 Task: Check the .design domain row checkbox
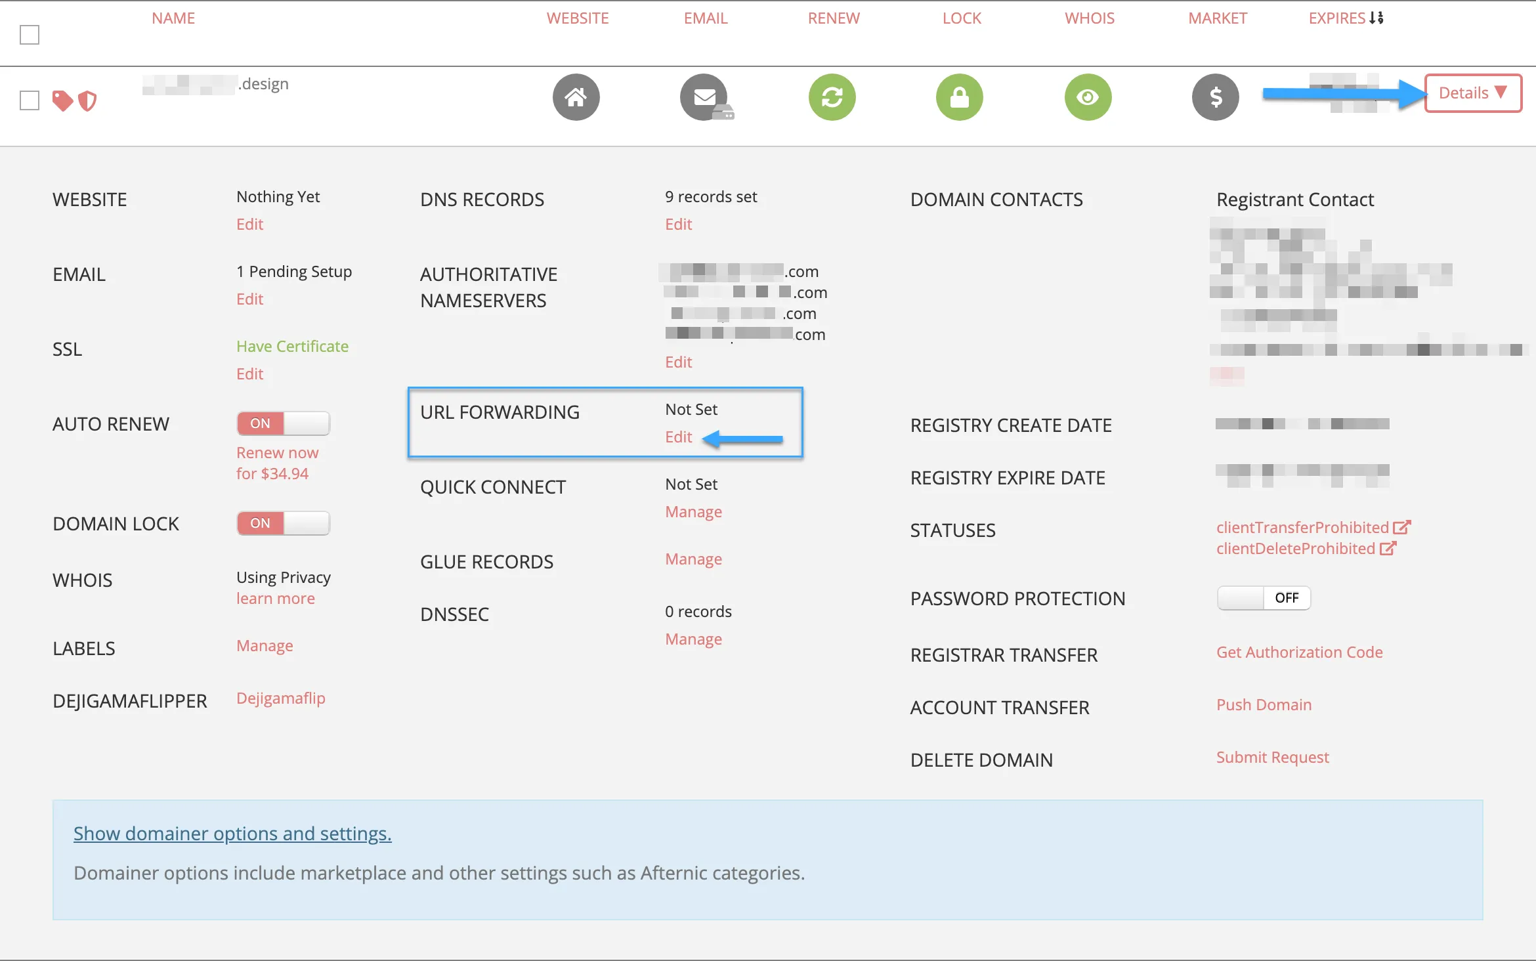[x=30, y=100]
